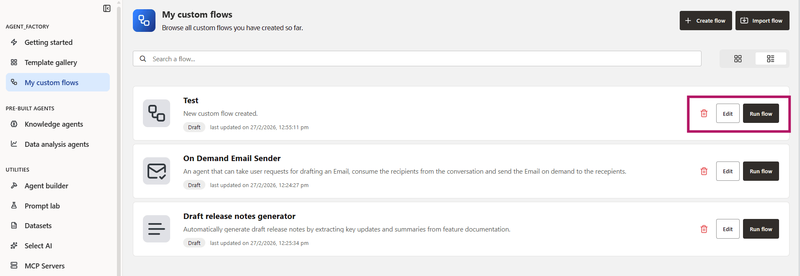Click the Import flow button
This screenshot has width=800, height=276.
click(x=762, y=21)
